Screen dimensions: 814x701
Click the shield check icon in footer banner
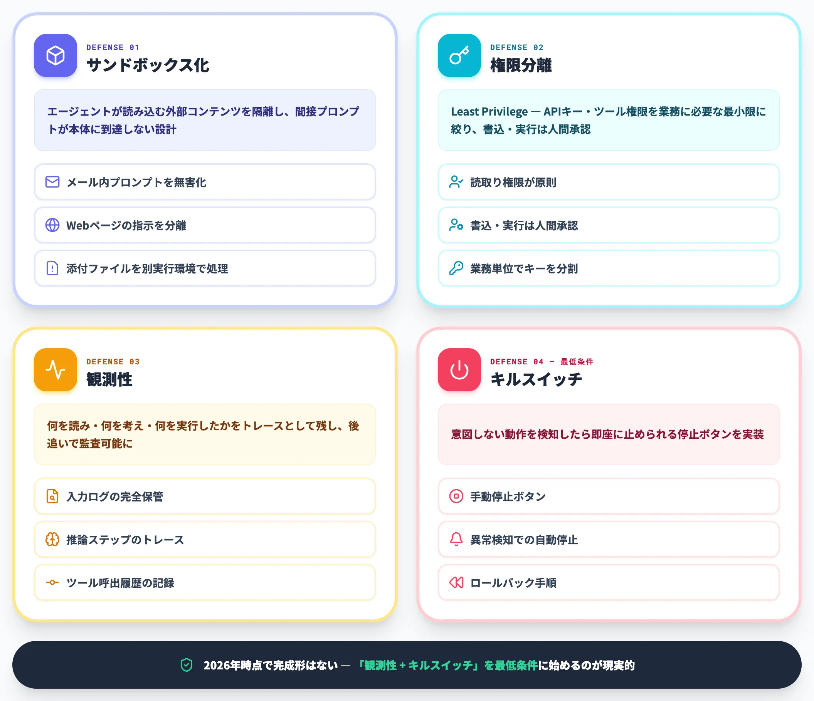coord(187,665)
